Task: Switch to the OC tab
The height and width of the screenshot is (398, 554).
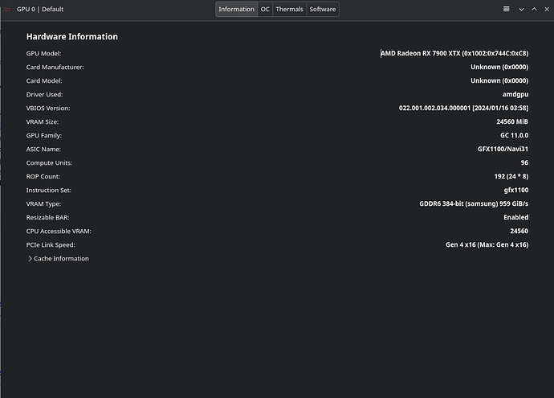Action: tap(265, 9)
